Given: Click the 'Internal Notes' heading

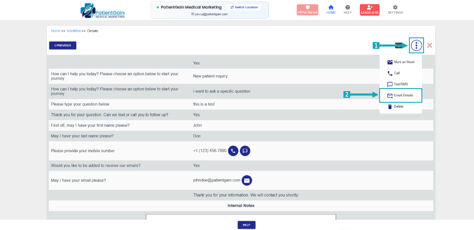Looking at the screenshot, I should point(241,205).
